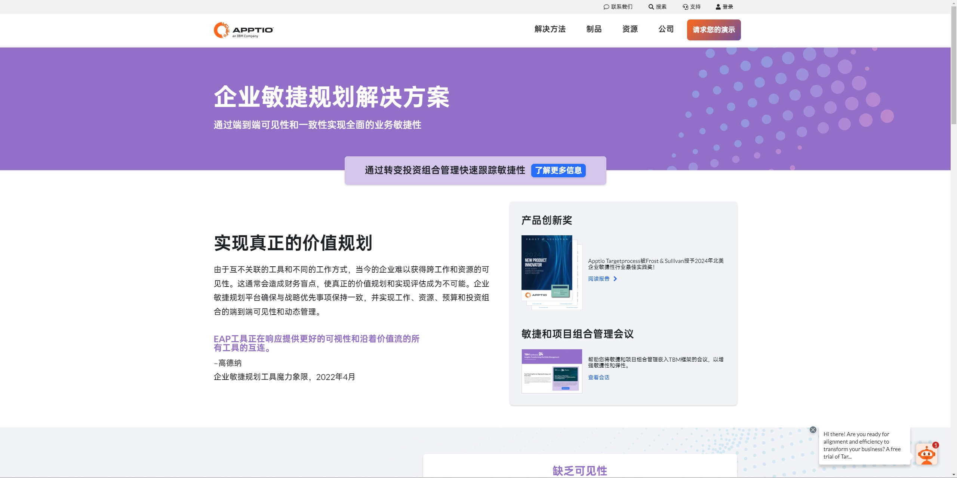Open the 制品 navigation menu
The height and width of the screenshot is (478, 957).
tap(594, 29)
